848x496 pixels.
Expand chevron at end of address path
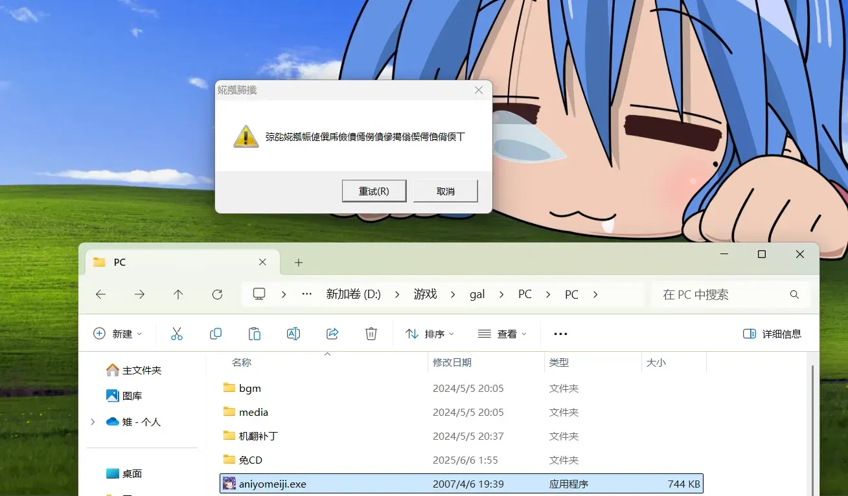point(595,294)
